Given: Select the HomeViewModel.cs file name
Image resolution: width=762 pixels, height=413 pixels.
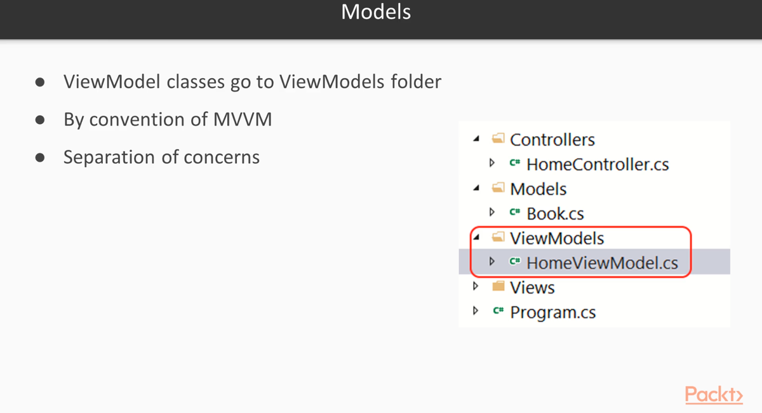Looking at the screenshot, I should pyautogui.click(x=602, y=262).
